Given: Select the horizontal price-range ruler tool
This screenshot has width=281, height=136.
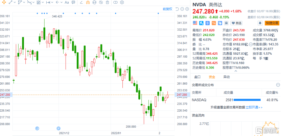Looking at the screenshot, I should [x=48, y=2].
